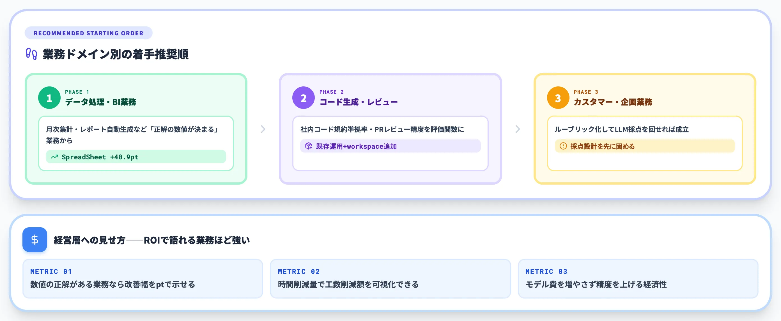Click the PHASE 2 label
781x321 pixels.
(x=331, y=92)
